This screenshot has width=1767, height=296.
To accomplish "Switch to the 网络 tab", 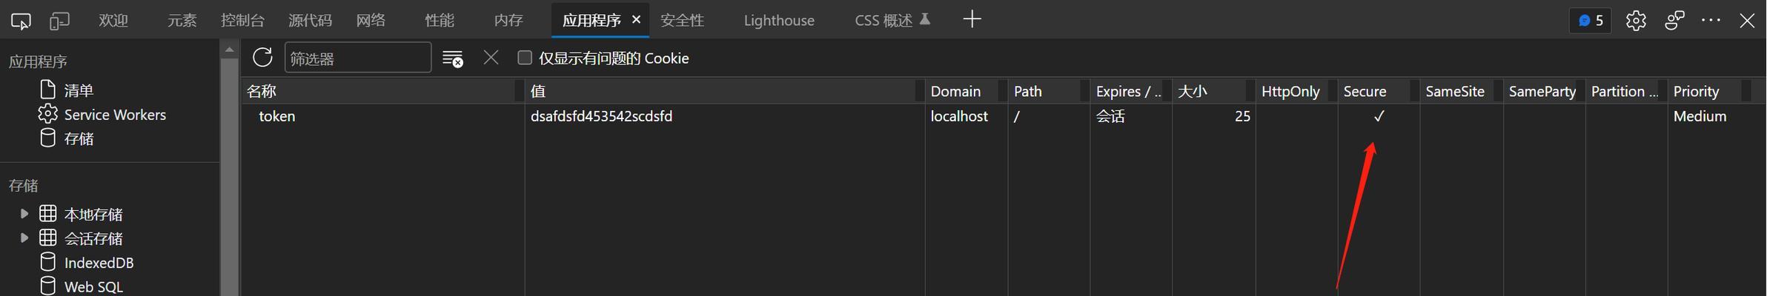I will point(371,20).
